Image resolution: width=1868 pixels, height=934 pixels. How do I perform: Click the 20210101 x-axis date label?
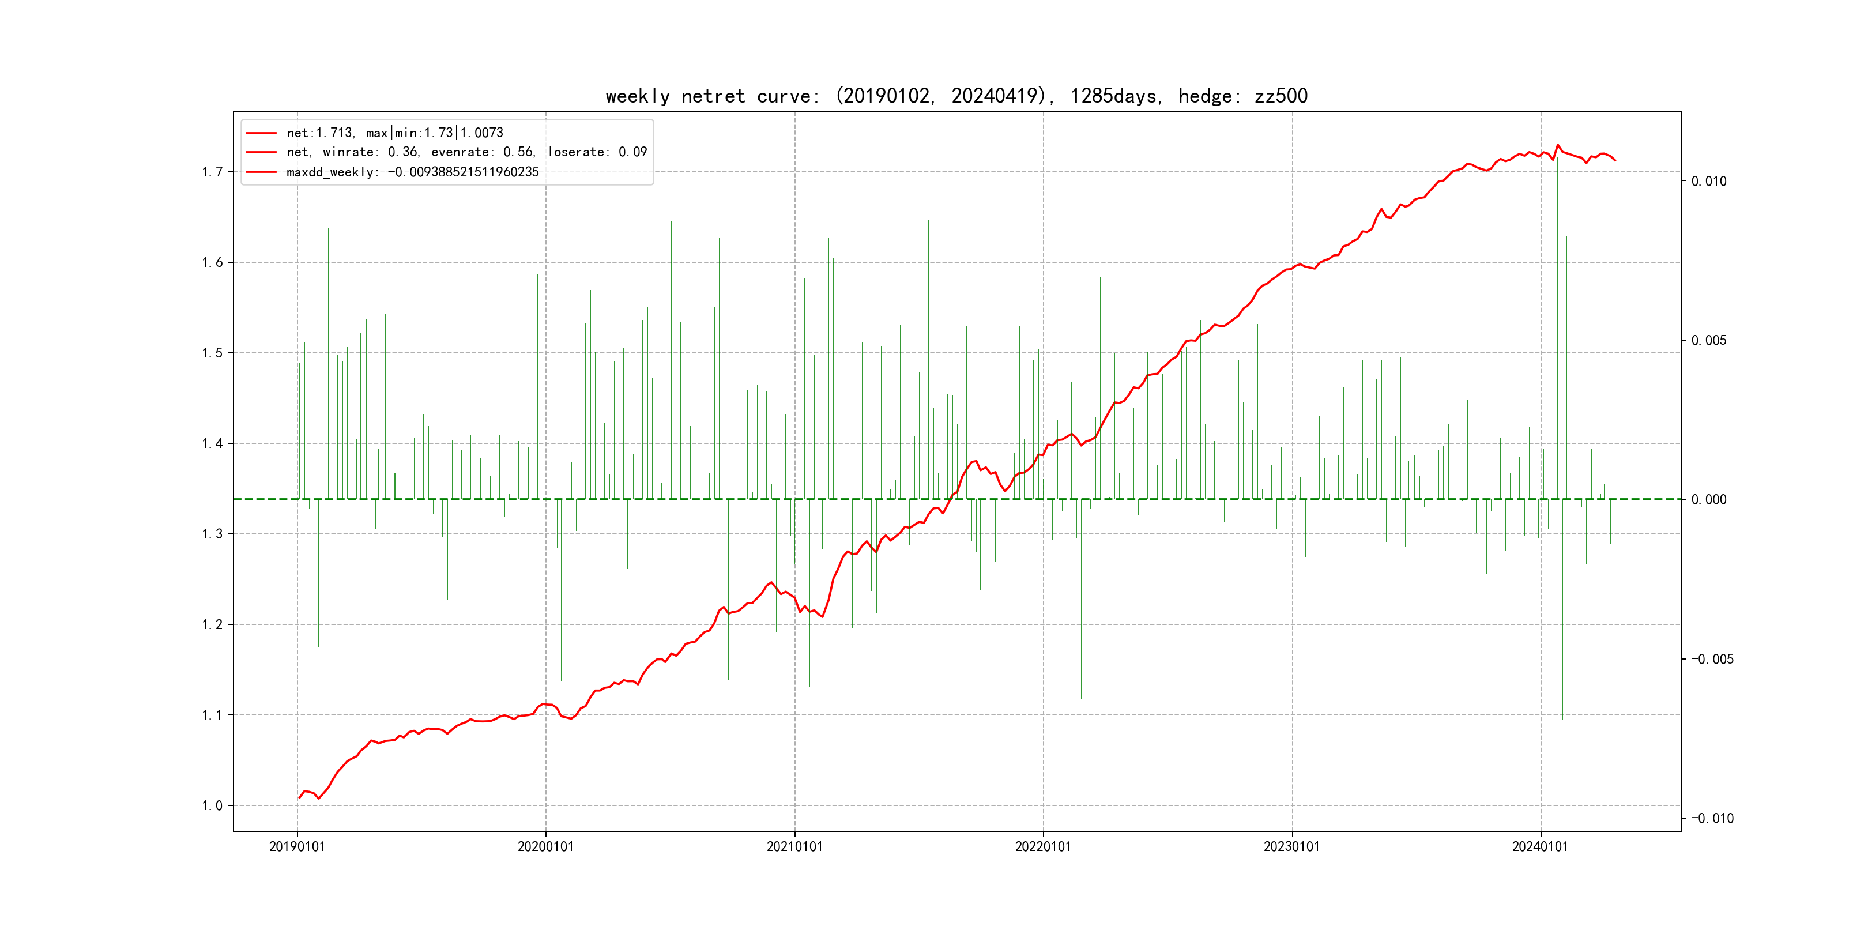coord(794,846)
